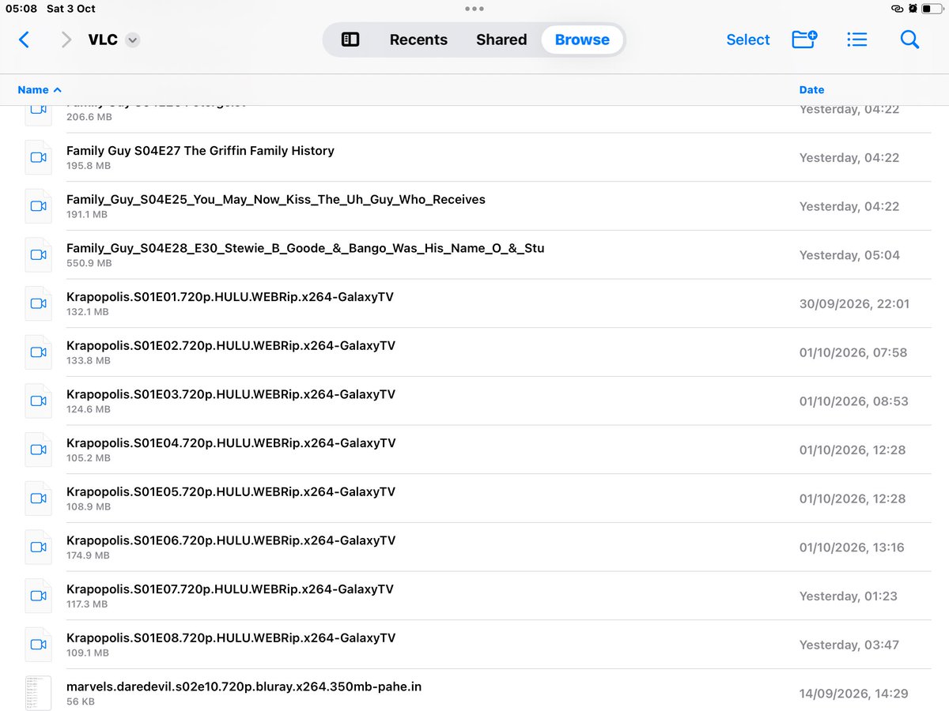Tap the video icon for Krapopolis S01E01
The width and height of the screenshot is (949, 711).
[38, 303]
